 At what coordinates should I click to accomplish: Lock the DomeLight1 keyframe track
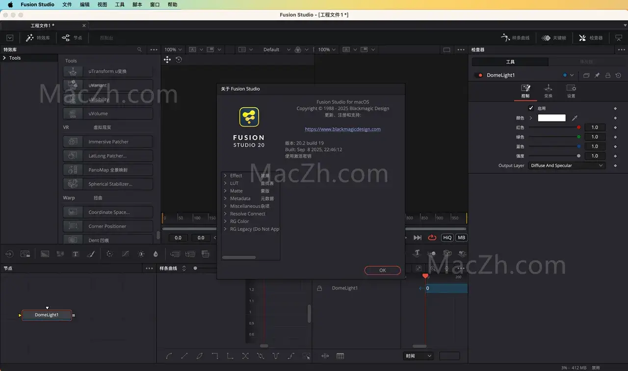tap(319, 288)
